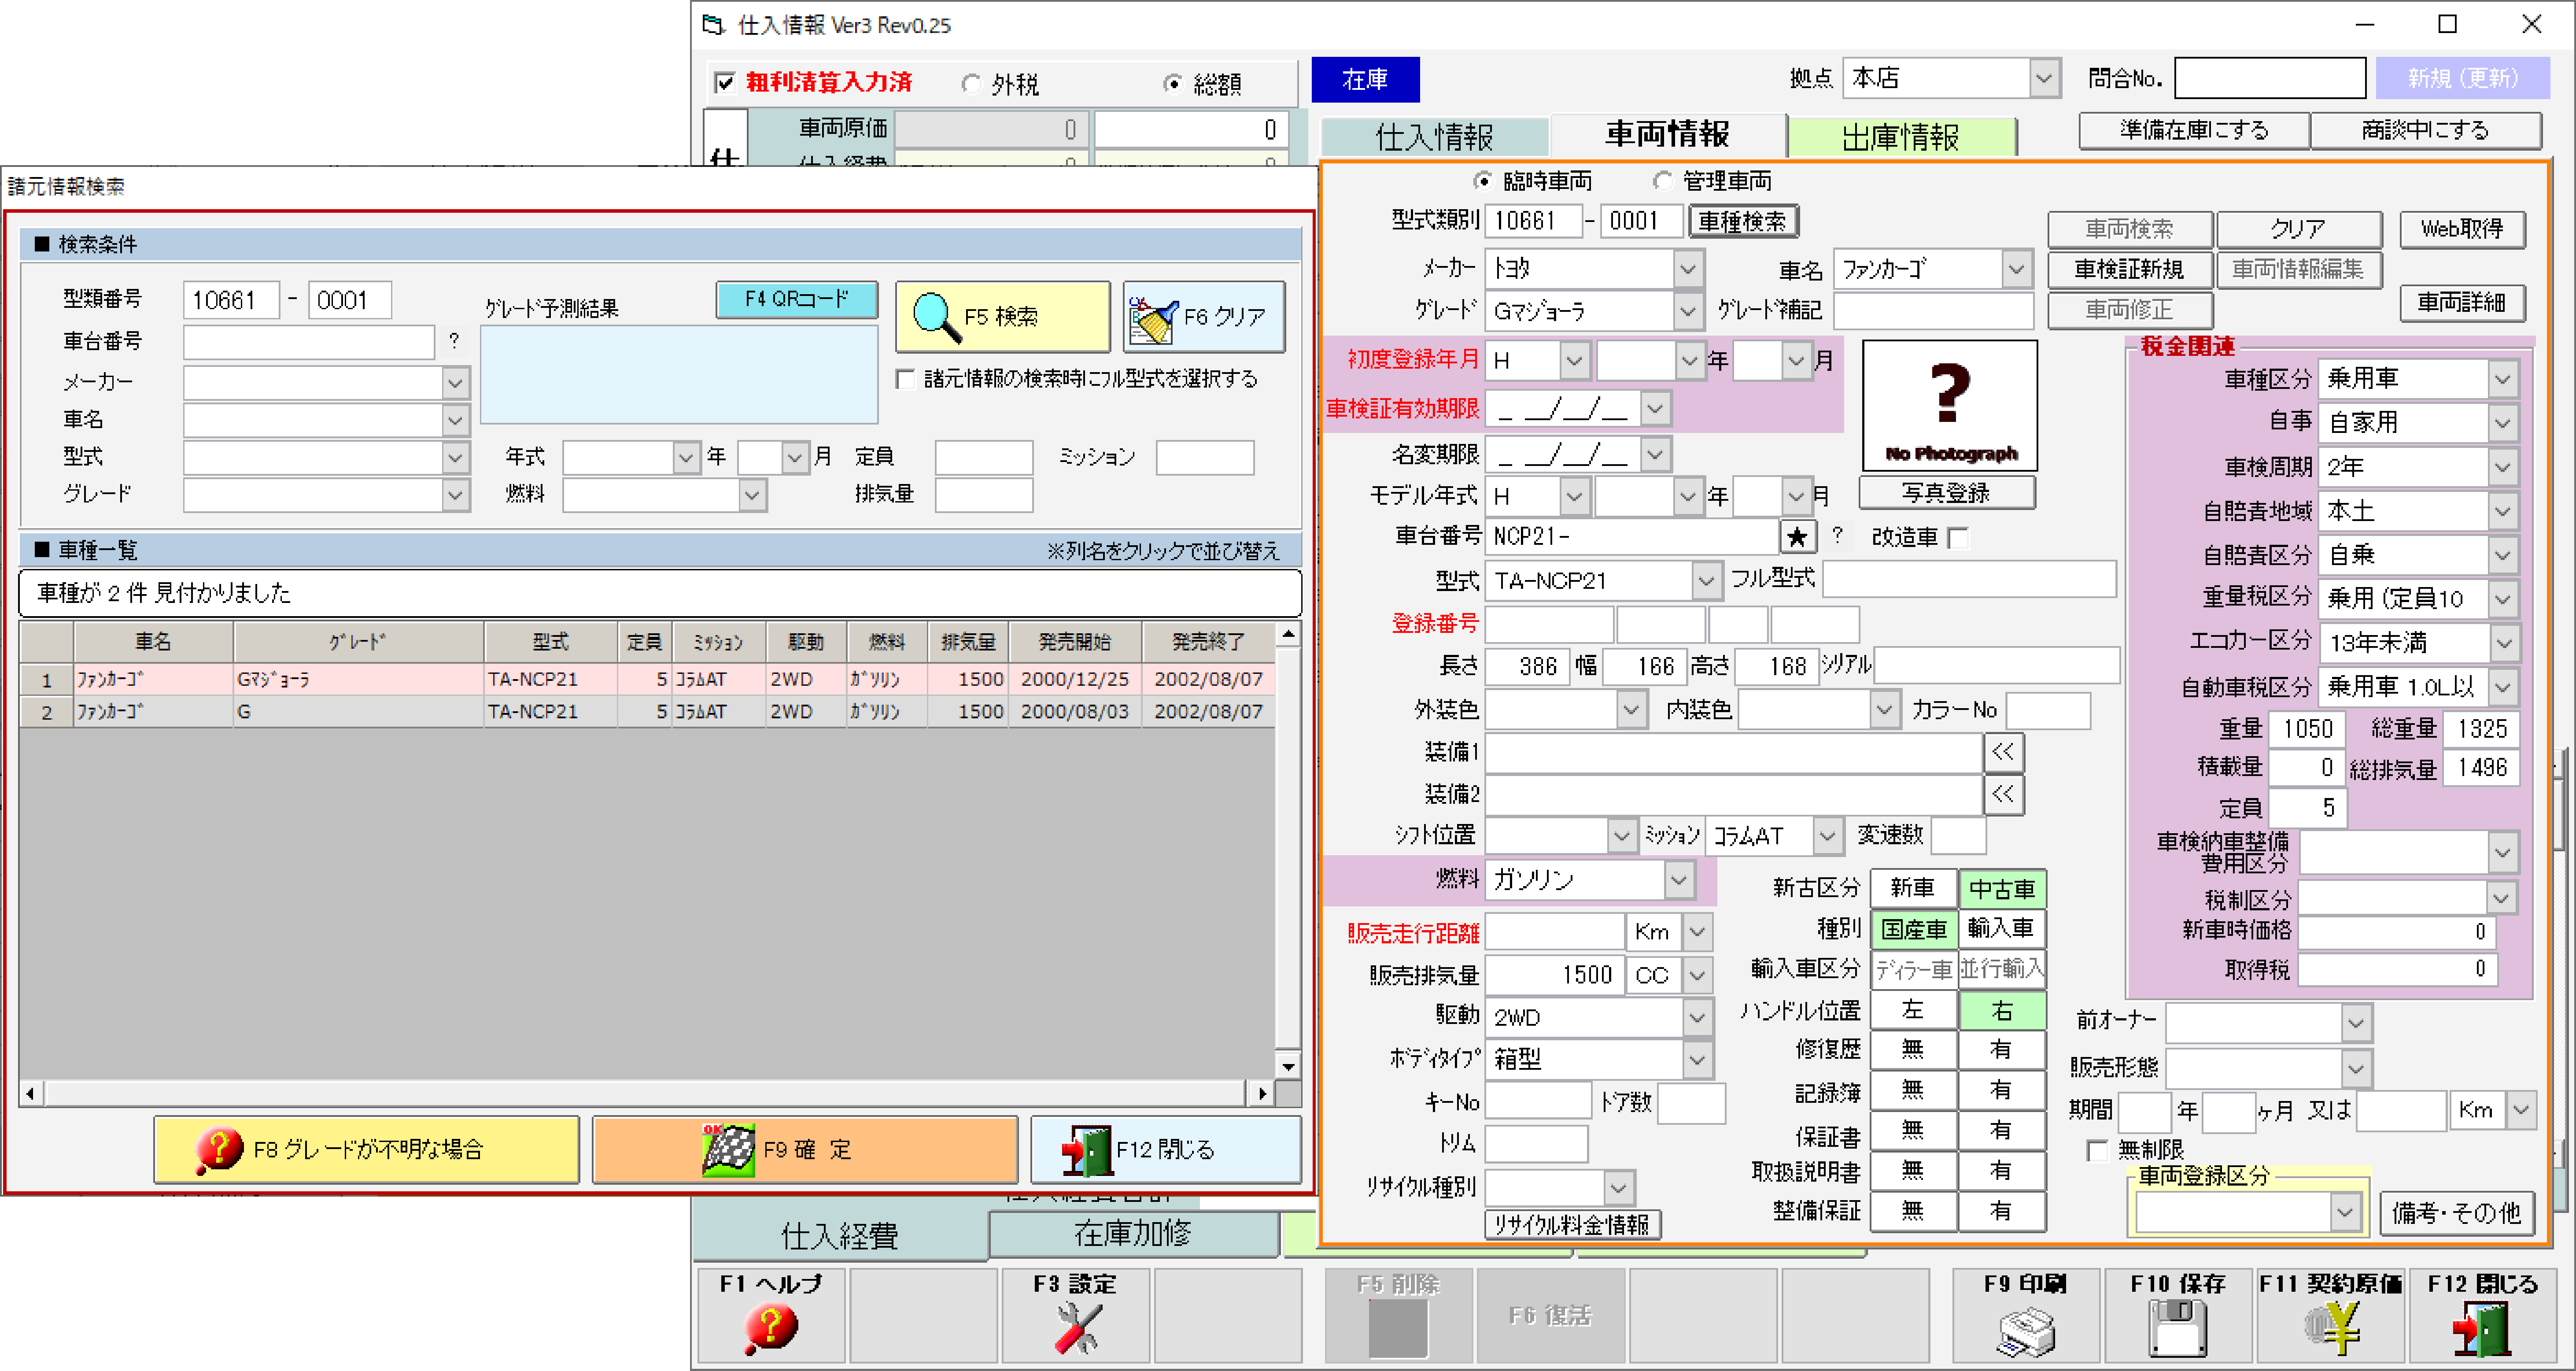2576x1371 pixels.
Task: Open search dialog メーカー dropdown
Action: (455, 383)
